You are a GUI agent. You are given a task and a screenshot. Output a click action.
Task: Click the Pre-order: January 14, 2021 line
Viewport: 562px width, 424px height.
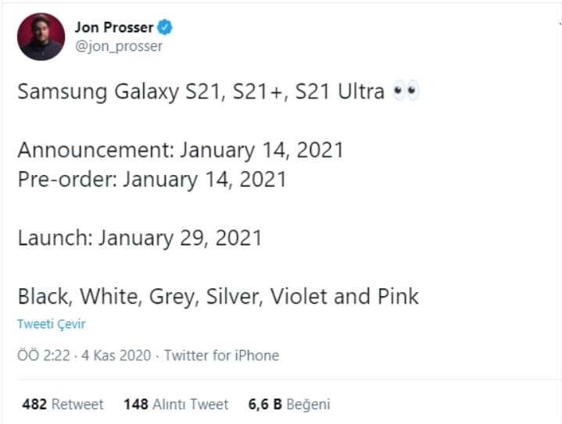[152, 180]
